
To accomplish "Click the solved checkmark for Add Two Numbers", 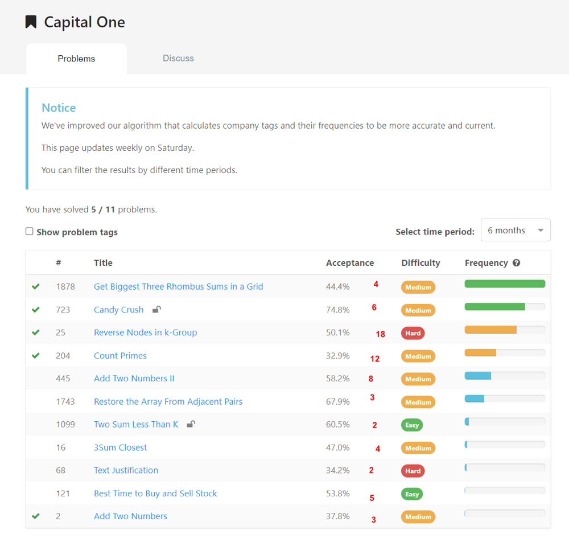I will click(x=35, y=516).
